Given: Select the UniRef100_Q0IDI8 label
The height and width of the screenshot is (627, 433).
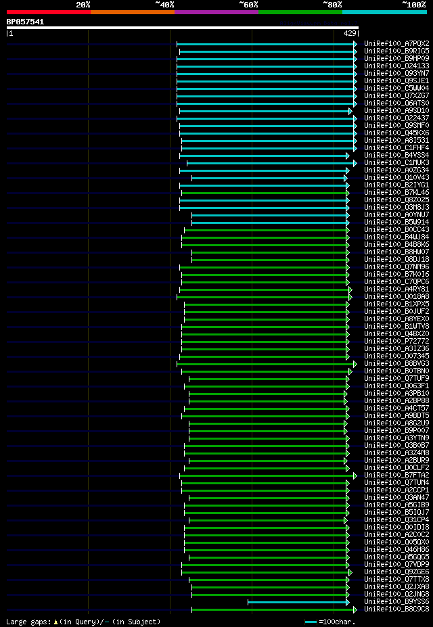Looking at the screenshot, I should click(x=396, y=528).
